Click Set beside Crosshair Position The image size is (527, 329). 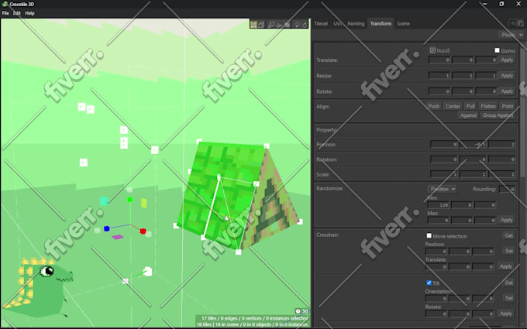[x=509, y=251]
